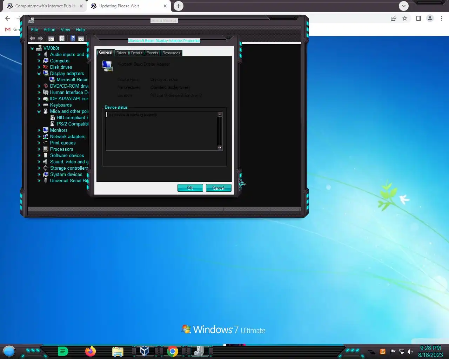Click the blue Help question-mark icon
The width and height of the screenshot is (449, 359).
(x=73, y=38)
